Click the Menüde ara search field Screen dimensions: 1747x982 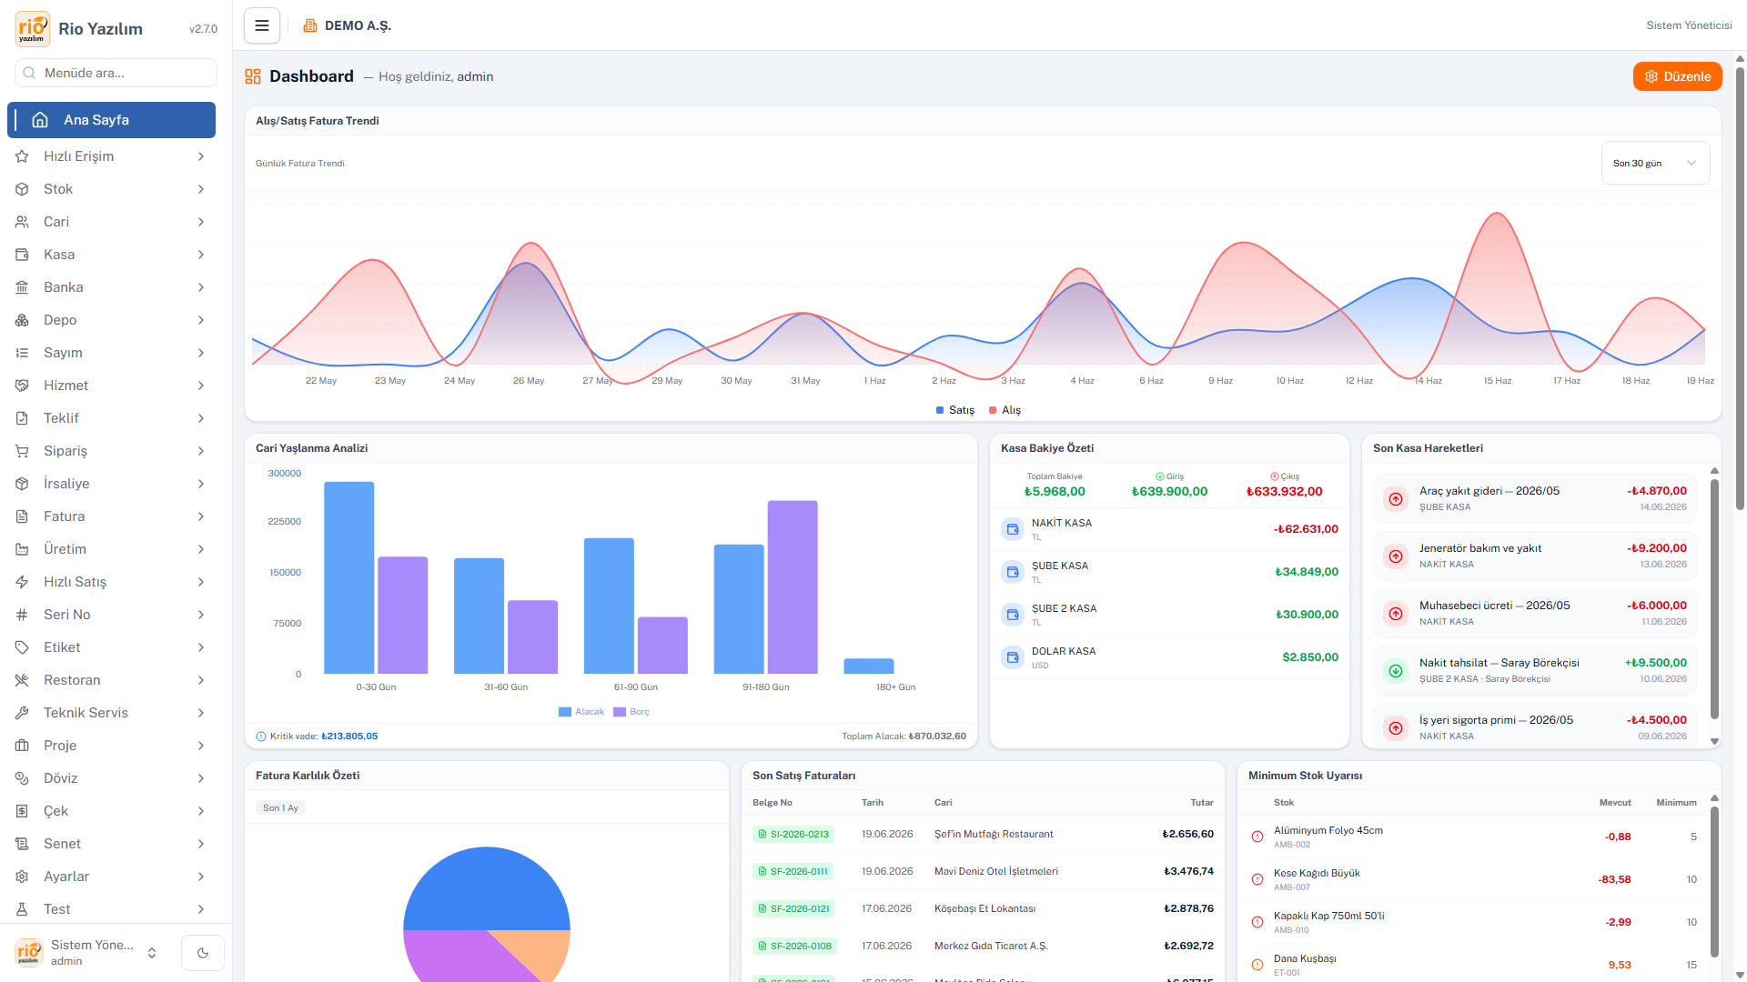pyautogui.click(x=116, y=73)
